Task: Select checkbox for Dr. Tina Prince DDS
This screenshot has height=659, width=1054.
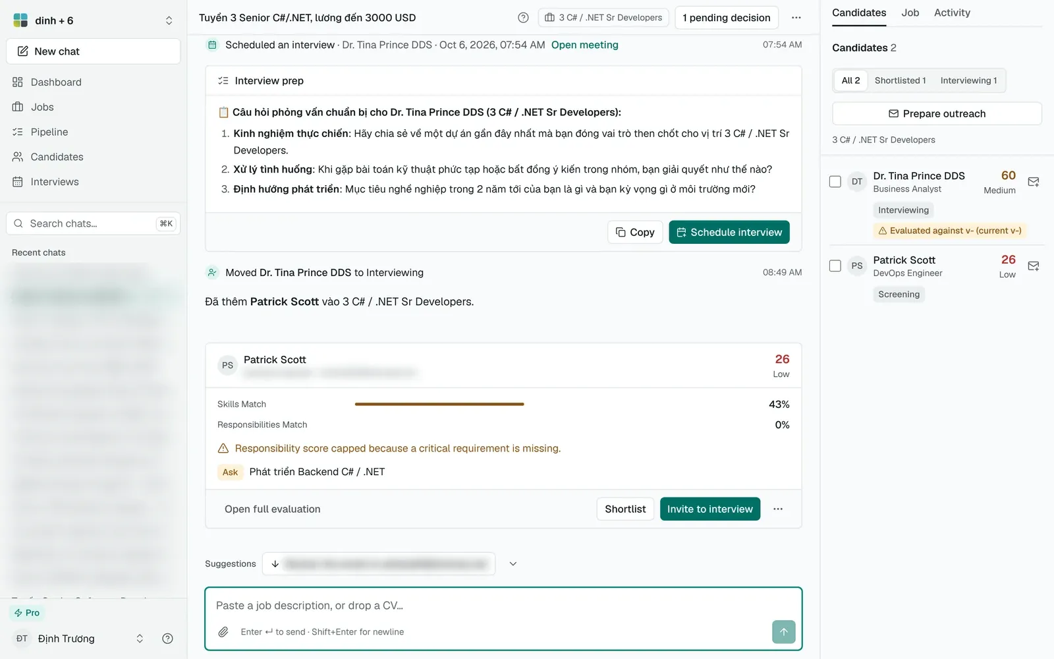Action: click(835, 182)
